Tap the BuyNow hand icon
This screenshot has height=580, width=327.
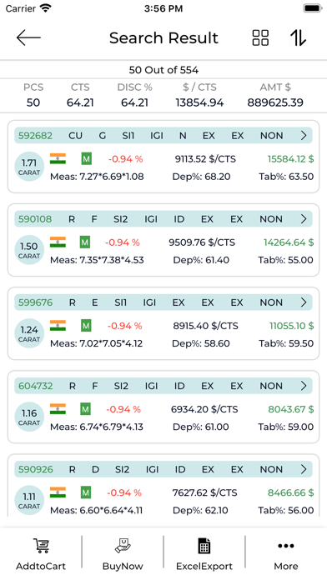tap(123, 546)
